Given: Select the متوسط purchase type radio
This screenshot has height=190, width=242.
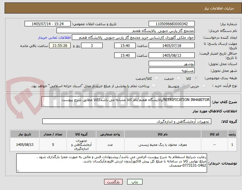Looking at the screenshot, I should click(x=184, y=86).
